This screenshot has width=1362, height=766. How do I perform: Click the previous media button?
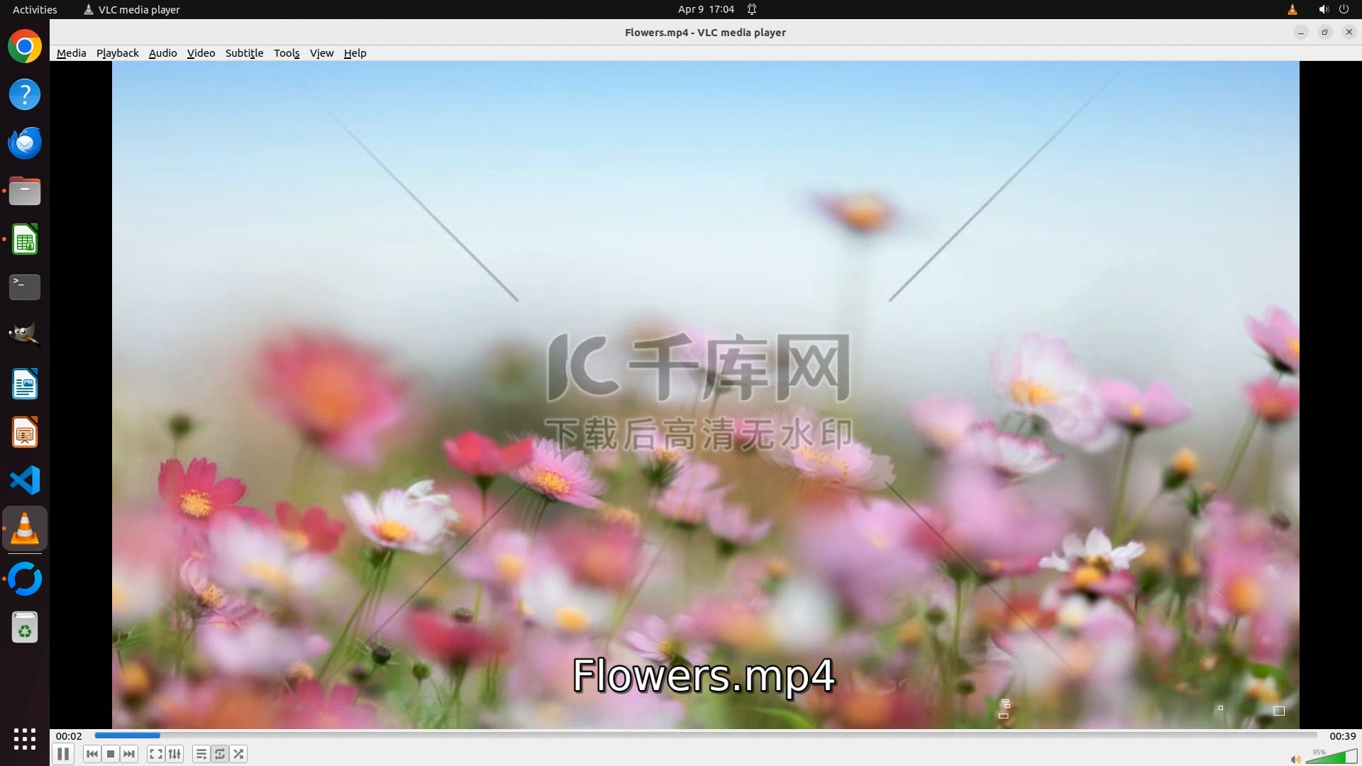pos(92,754)
